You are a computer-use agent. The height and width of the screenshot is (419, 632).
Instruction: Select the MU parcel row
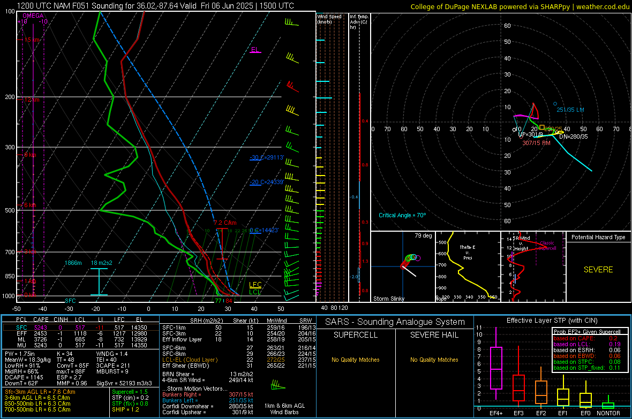pyautogui.click(x=81, y=345)
